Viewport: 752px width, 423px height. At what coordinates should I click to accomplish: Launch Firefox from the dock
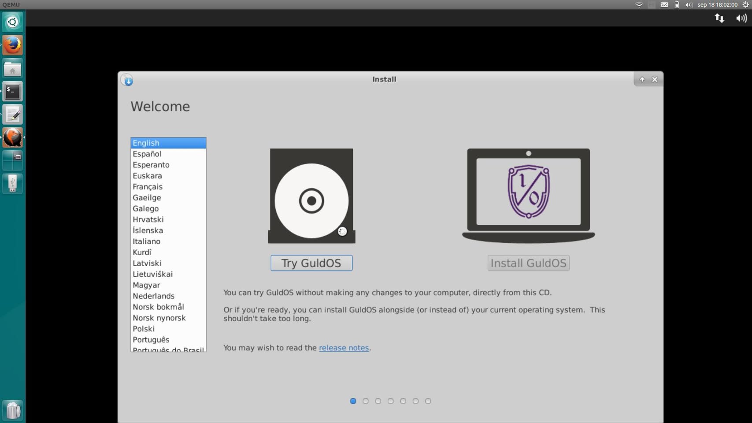point(12,45)
